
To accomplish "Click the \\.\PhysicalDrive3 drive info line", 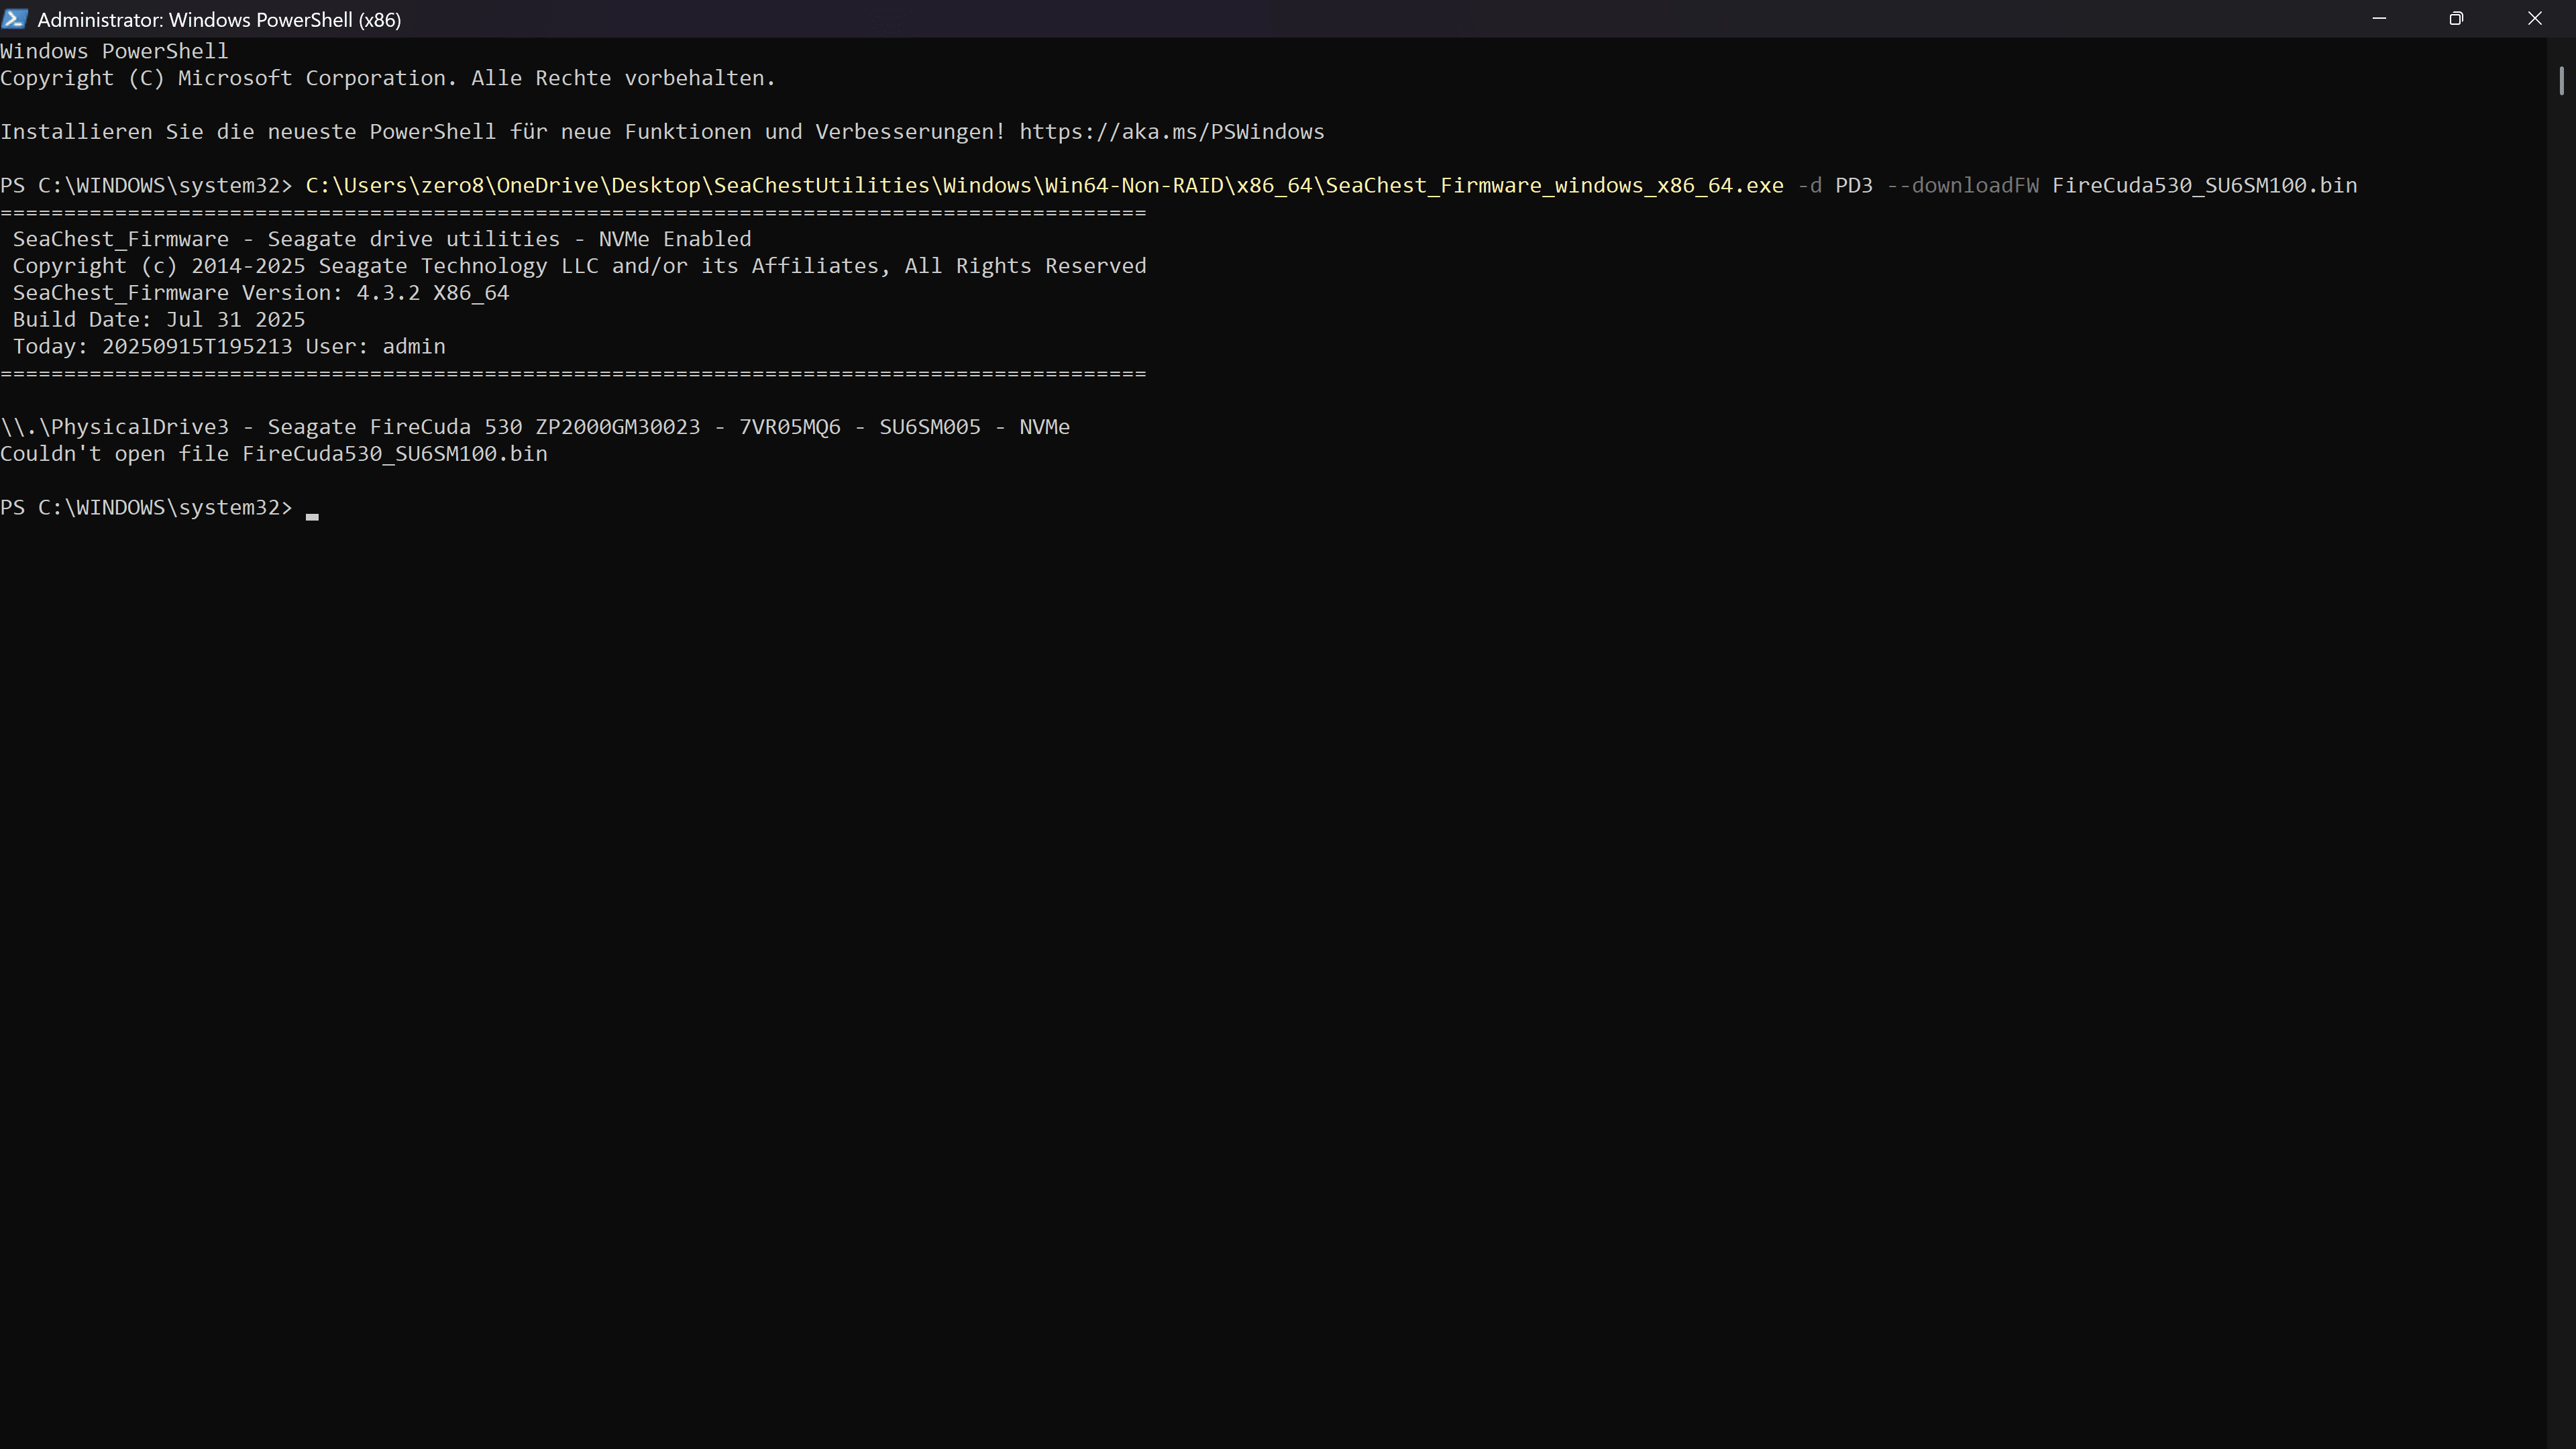I will click(x=535, y=427).
